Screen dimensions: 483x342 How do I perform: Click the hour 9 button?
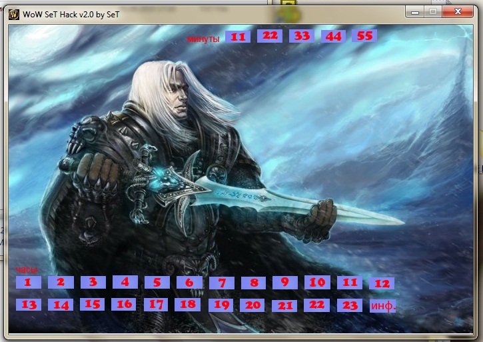(x=285, y=282)
